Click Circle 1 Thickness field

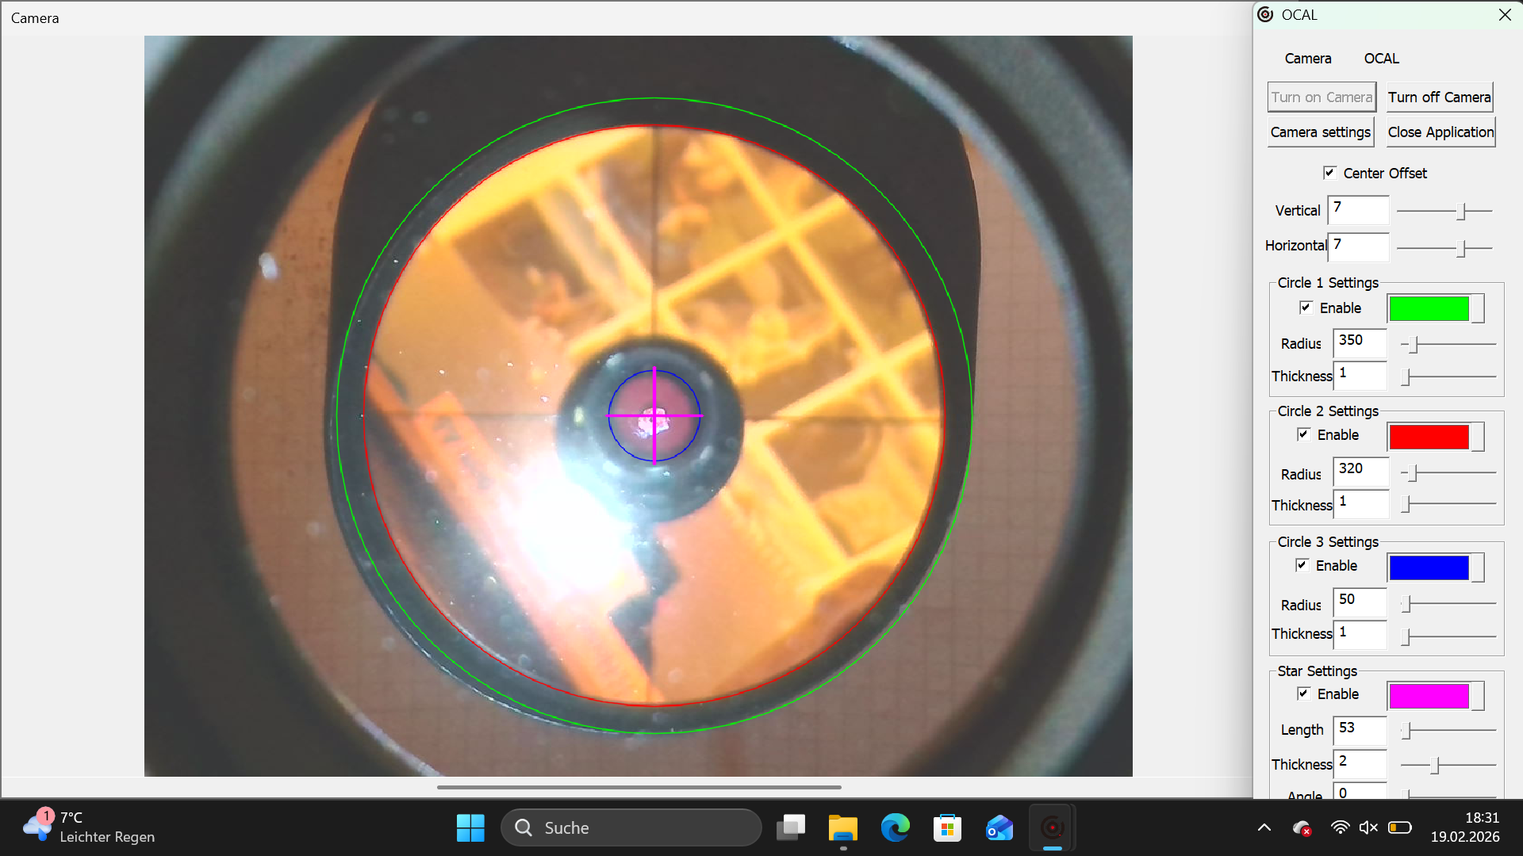[1360, 375]
